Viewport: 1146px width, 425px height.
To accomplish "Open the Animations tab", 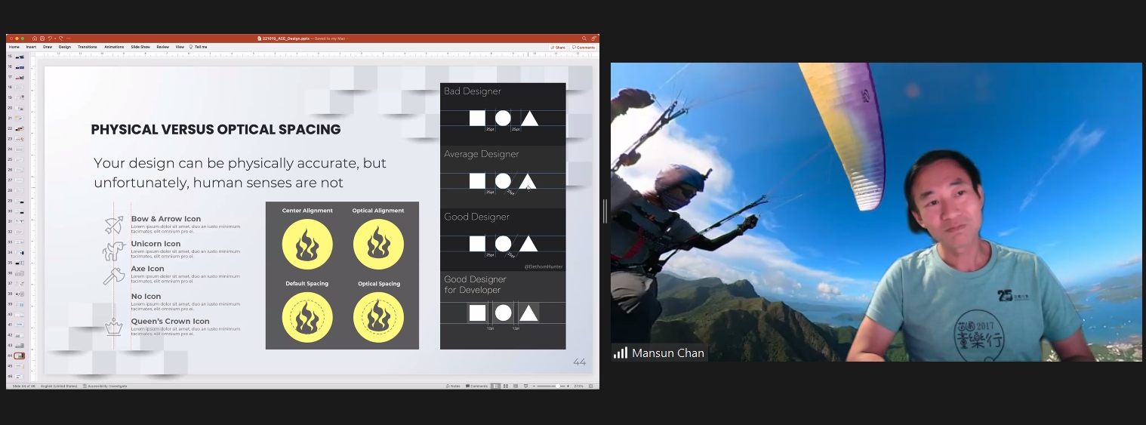I will (114, 47).
